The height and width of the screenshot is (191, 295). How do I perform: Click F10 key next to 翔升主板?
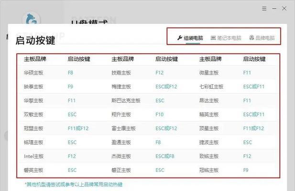[x=160, y=115]
